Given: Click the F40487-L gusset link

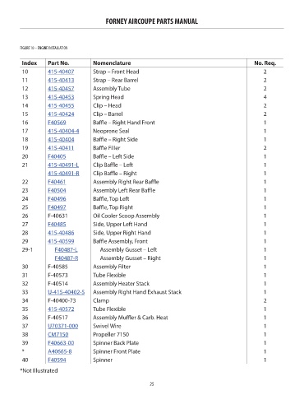Looking at the screenshot, I should pyautogui.click(x=66, y=250).
